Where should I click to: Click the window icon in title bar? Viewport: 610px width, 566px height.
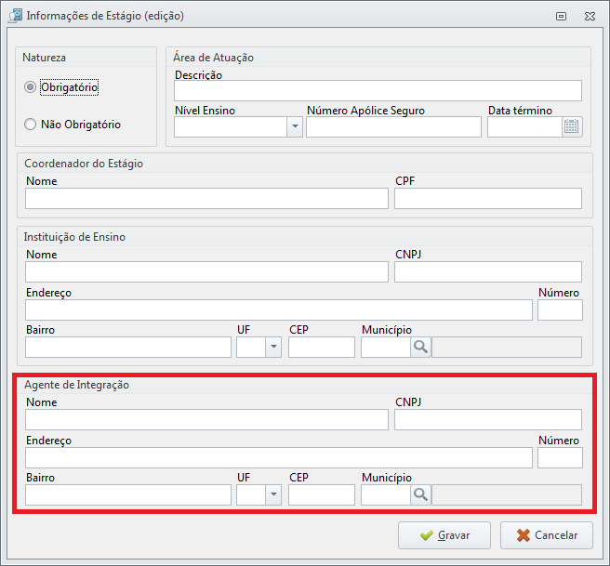(16, 16)
